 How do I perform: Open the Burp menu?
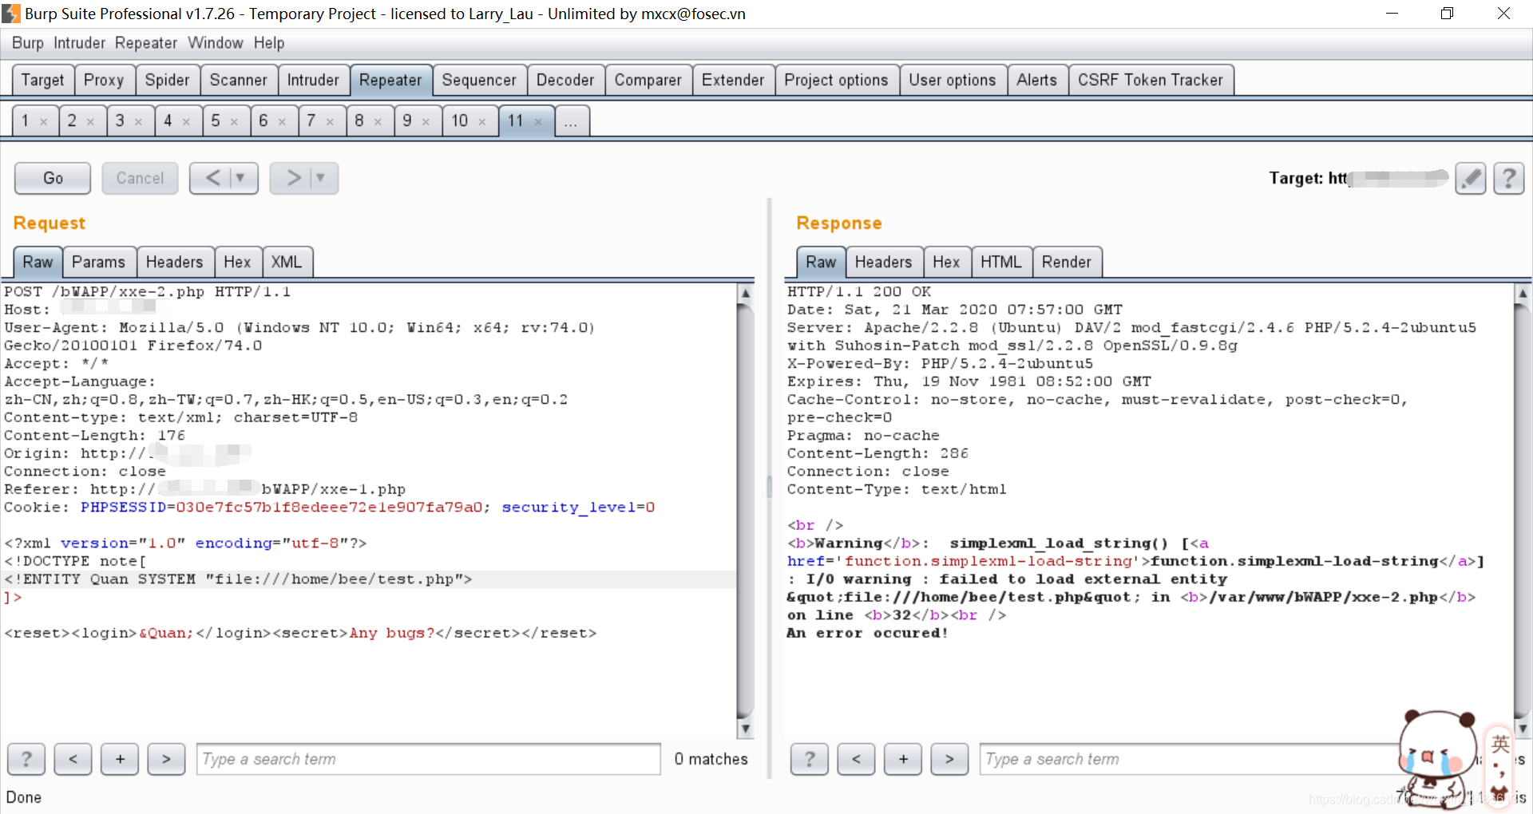click(28, 43)
